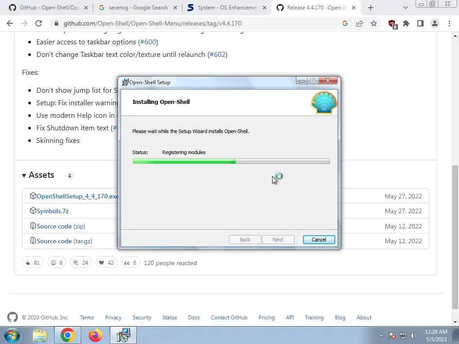
Task: Open issue link #602
Action: [217, 55]
